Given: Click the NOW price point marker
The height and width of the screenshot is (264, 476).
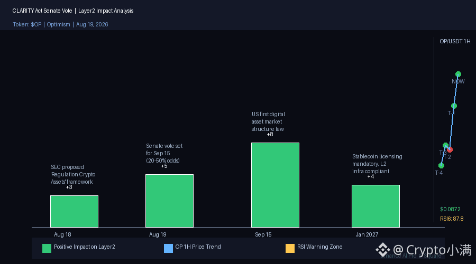Looking at the screenshot, I should click(x=458, y=74).
